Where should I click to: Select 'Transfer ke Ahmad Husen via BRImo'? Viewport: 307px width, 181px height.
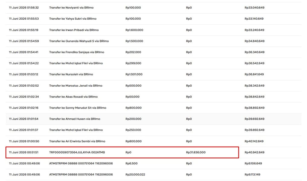[75, 119]
